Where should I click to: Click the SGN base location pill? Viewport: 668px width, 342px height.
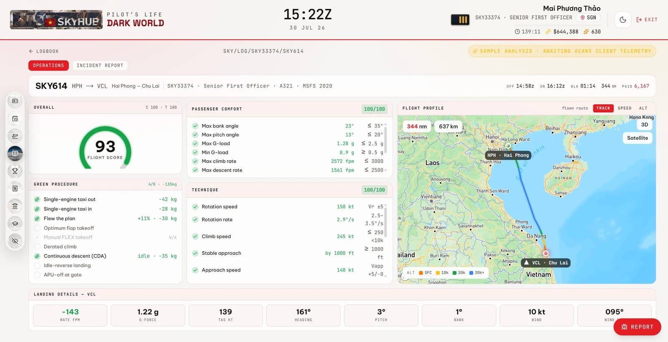point(588,18)
